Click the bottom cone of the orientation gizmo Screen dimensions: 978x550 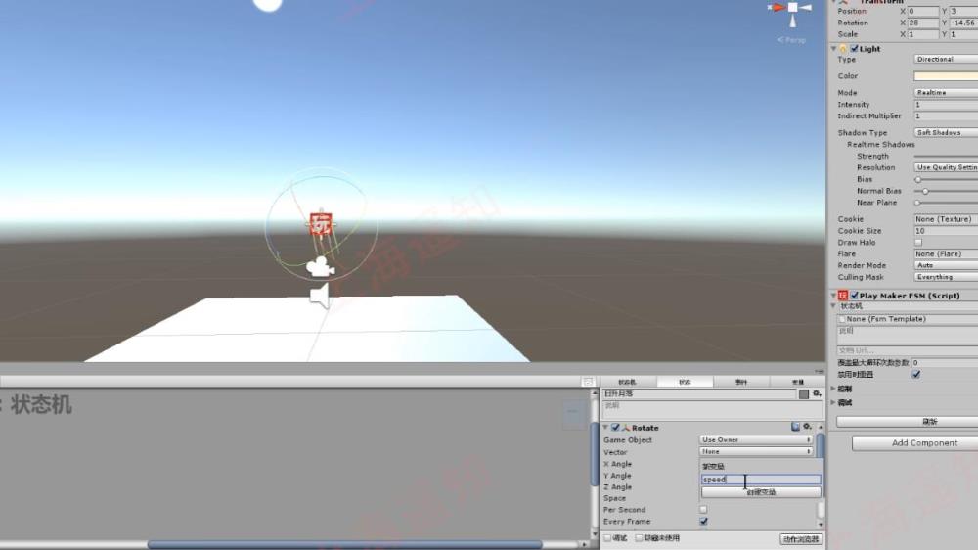(x=793, y=22)
